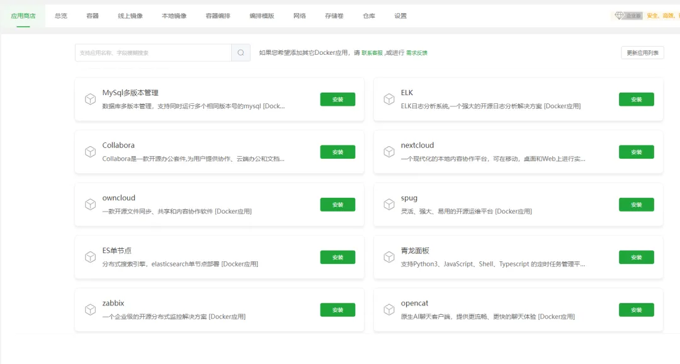680x364 pixels.
Task: Open the 仓库 tab
Action: coord(368,16)
